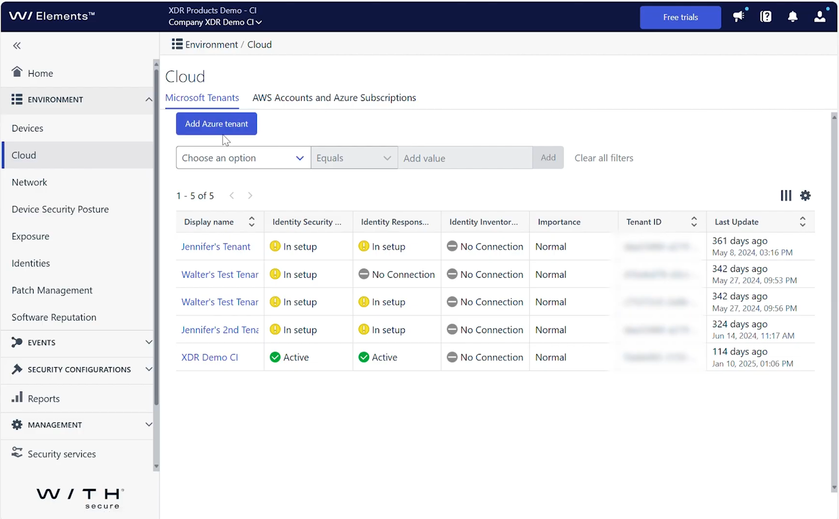Open the help question mark icon

pos(766,17)
